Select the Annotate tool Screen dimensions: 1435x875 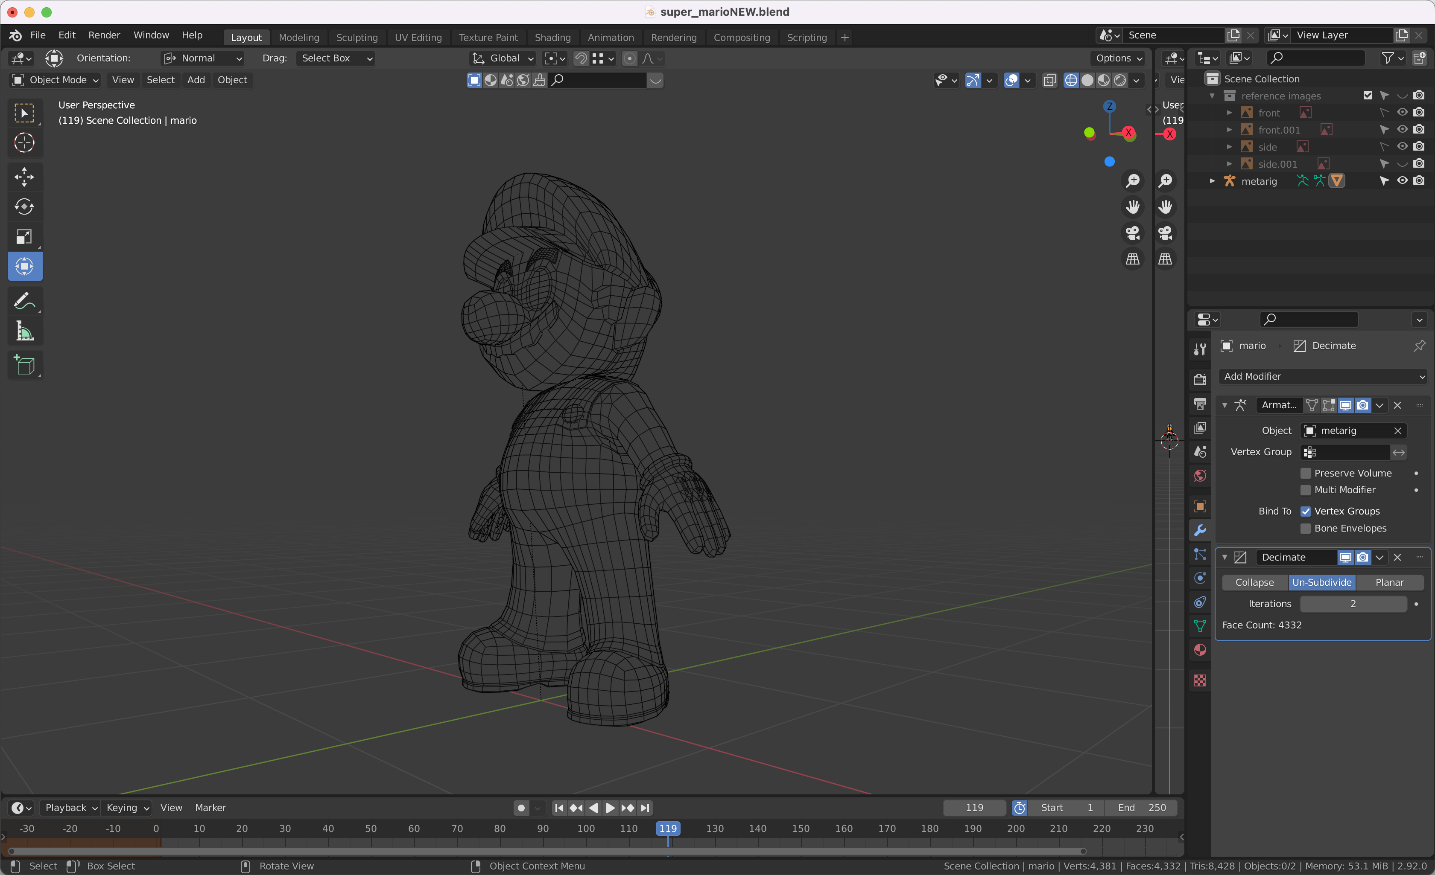point(24,301)
